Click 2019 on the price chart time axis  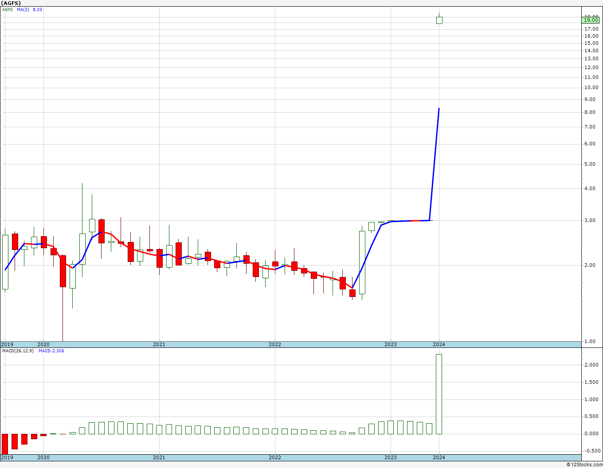7,344
